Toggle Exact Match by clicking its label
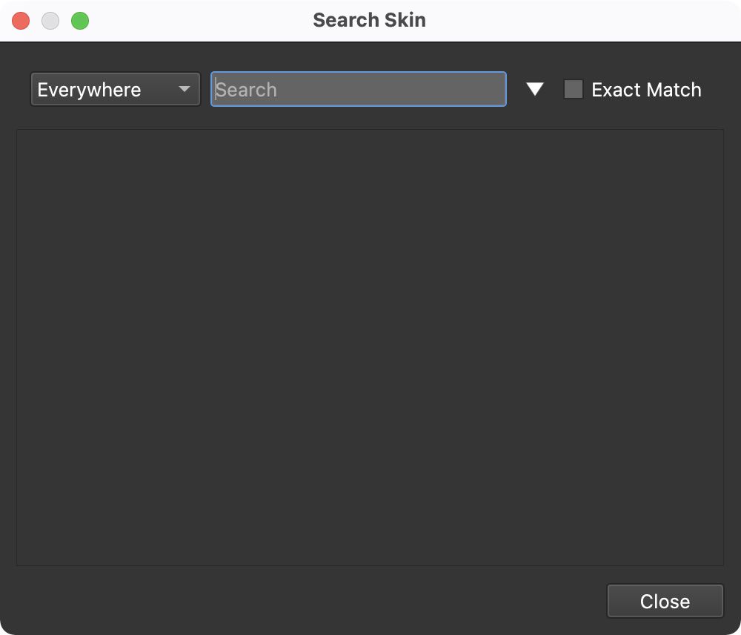Image resolution: width=741 pixels, height=635 pixels. pos(645,89)
